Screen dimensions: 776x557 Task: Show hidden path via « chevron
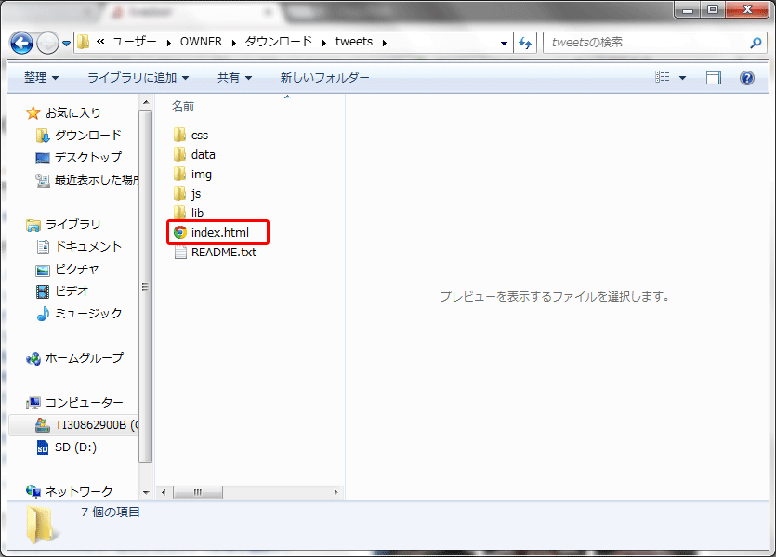point(100,42)
